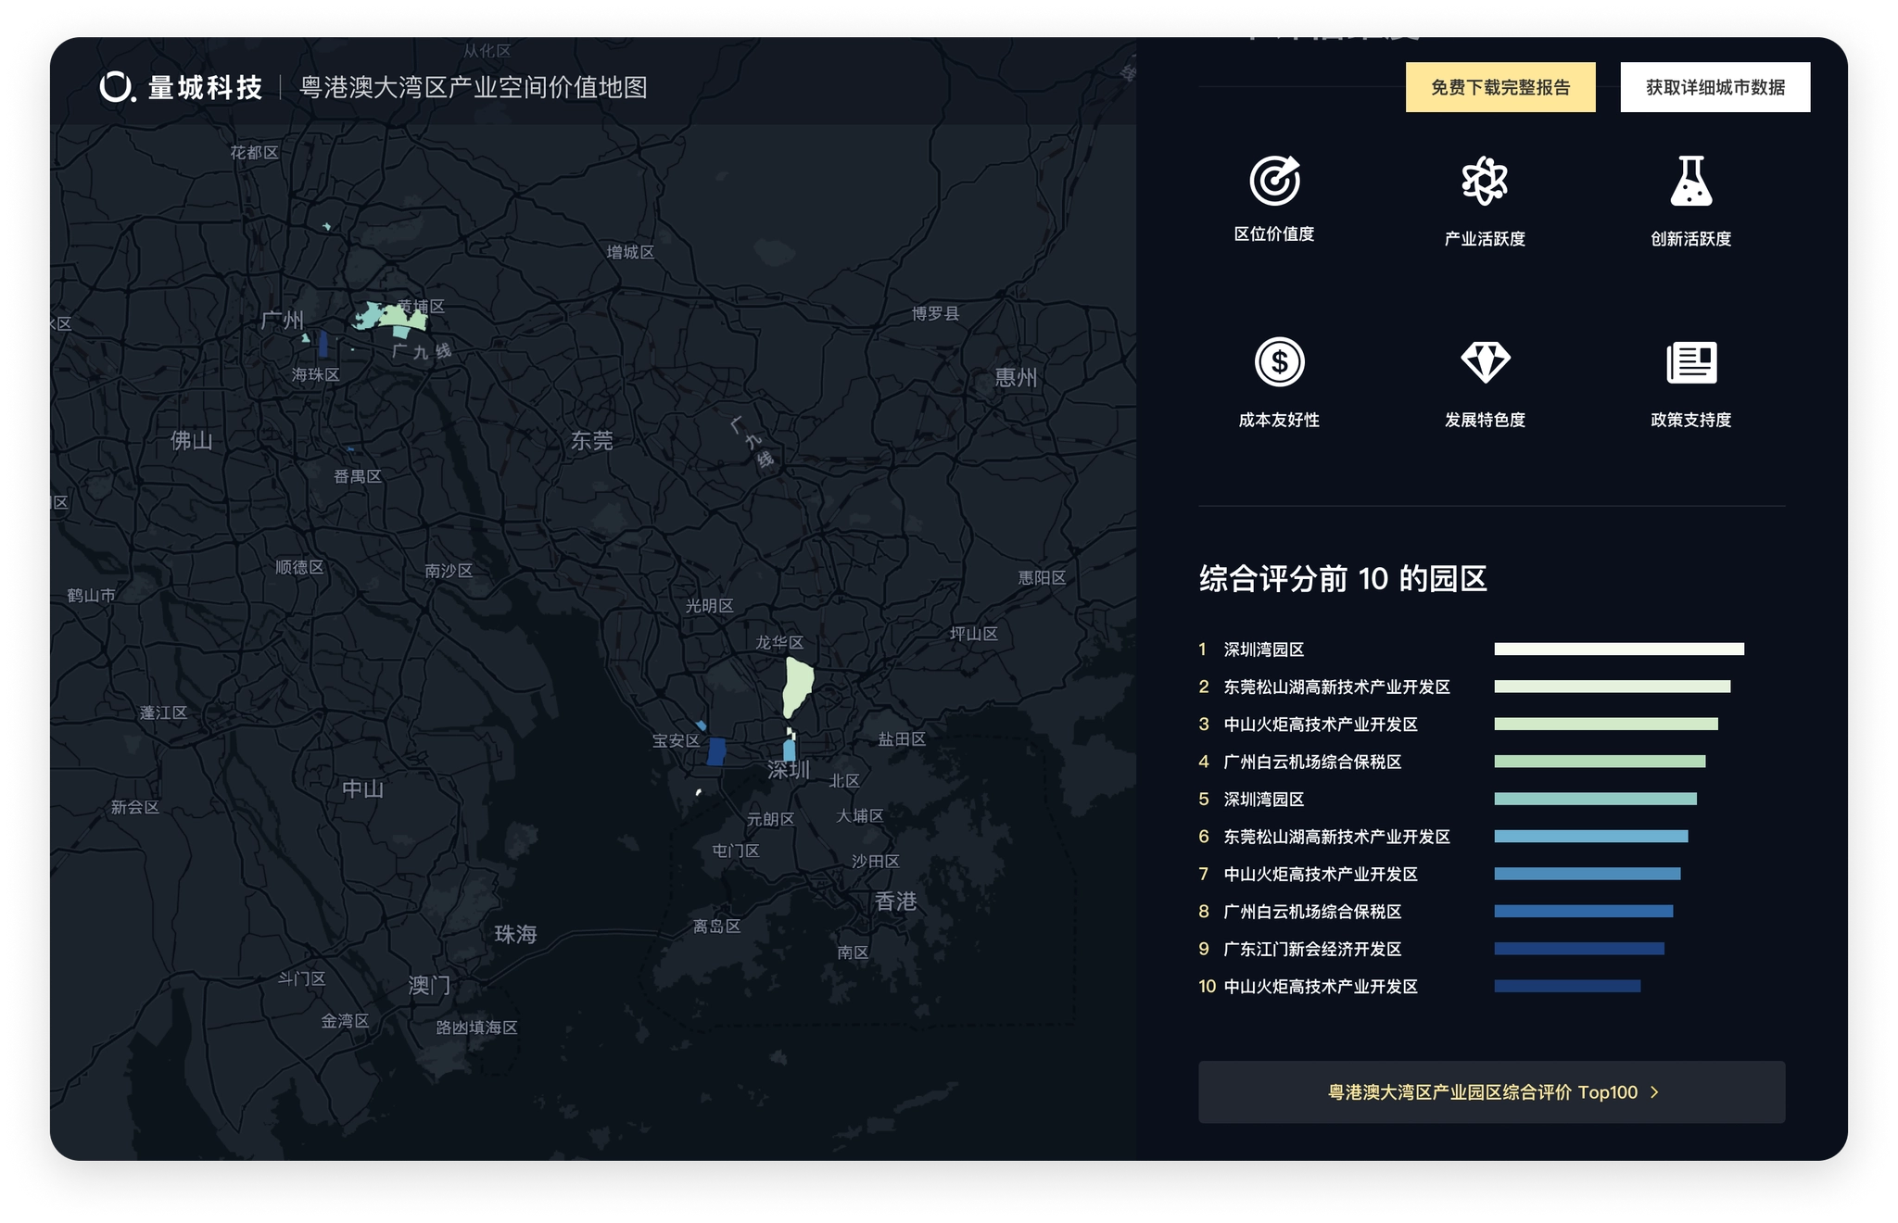Select rank 9 广东江门新会经济开发区 entry
Image resolution: width=1898 pixels, height=1223 pixels.
(1311, 949)
